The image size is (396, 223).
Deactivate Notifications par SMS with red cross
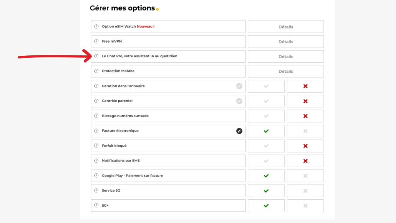[305, 161]
